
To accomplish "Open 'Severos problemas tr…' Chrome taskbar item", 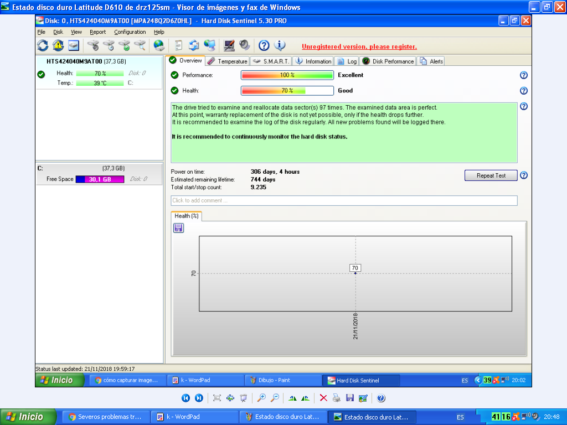I will pos(106,417).
